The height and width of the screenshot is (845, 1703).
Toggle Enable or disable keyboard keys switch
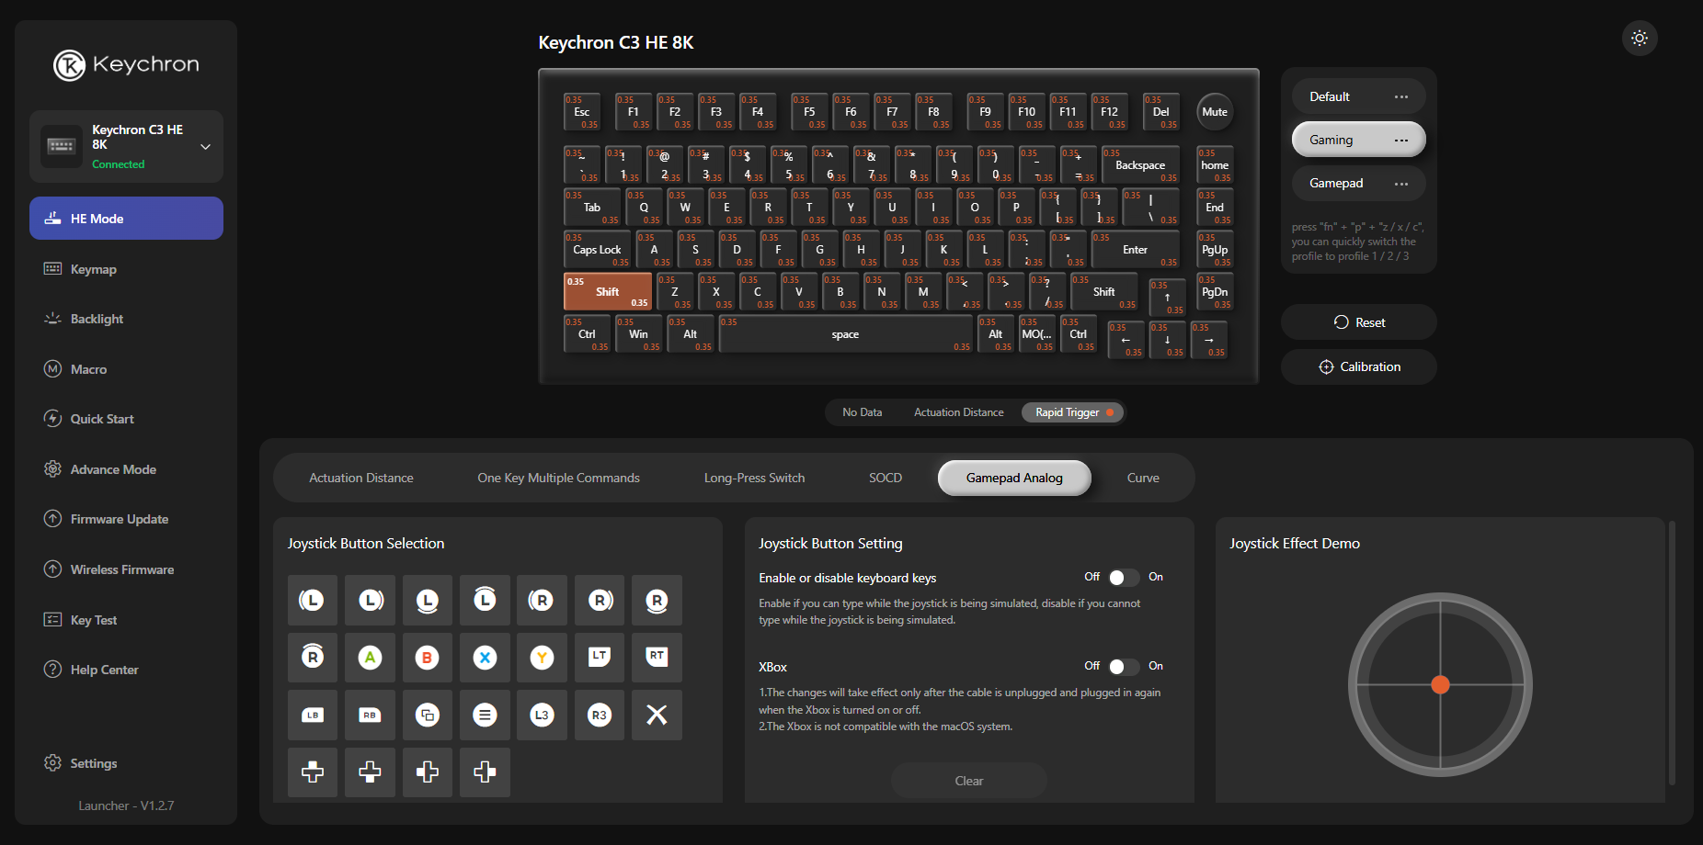point(1123,578)
